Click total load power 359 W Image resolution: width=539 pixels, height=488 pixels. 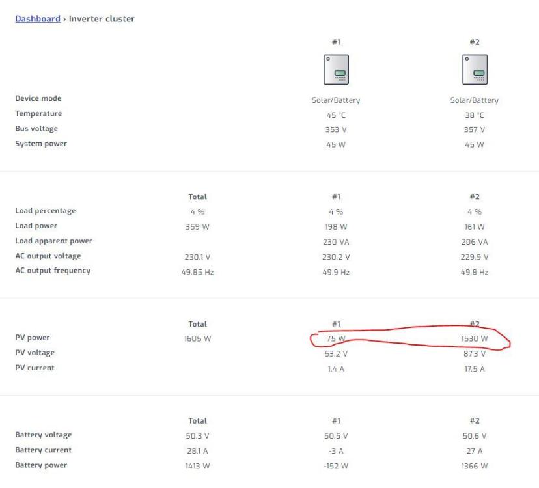[x=197, y=227]
